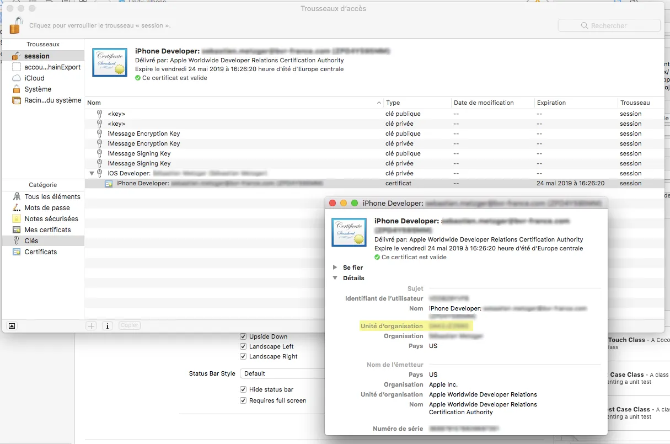
Task: Select the public iMessage Encryption Key row
Action: (374, 133)
